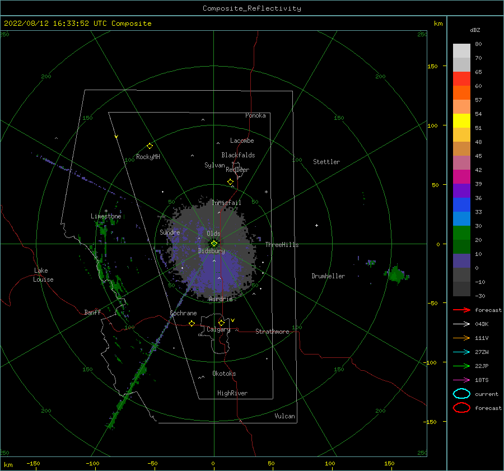The width and height of the screenshot is (504, 471).
Task: Click the Okotoks city label
Action: click(x=224, y=374)
